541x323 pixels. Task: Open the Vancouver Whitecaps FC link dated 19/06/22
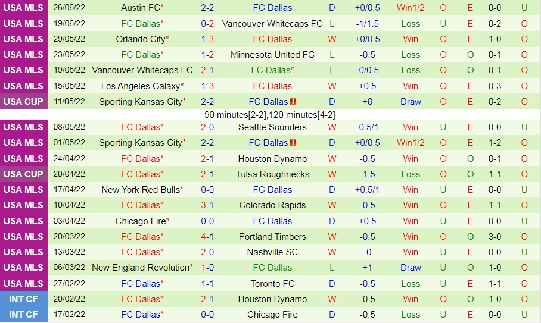click(272, 24)
